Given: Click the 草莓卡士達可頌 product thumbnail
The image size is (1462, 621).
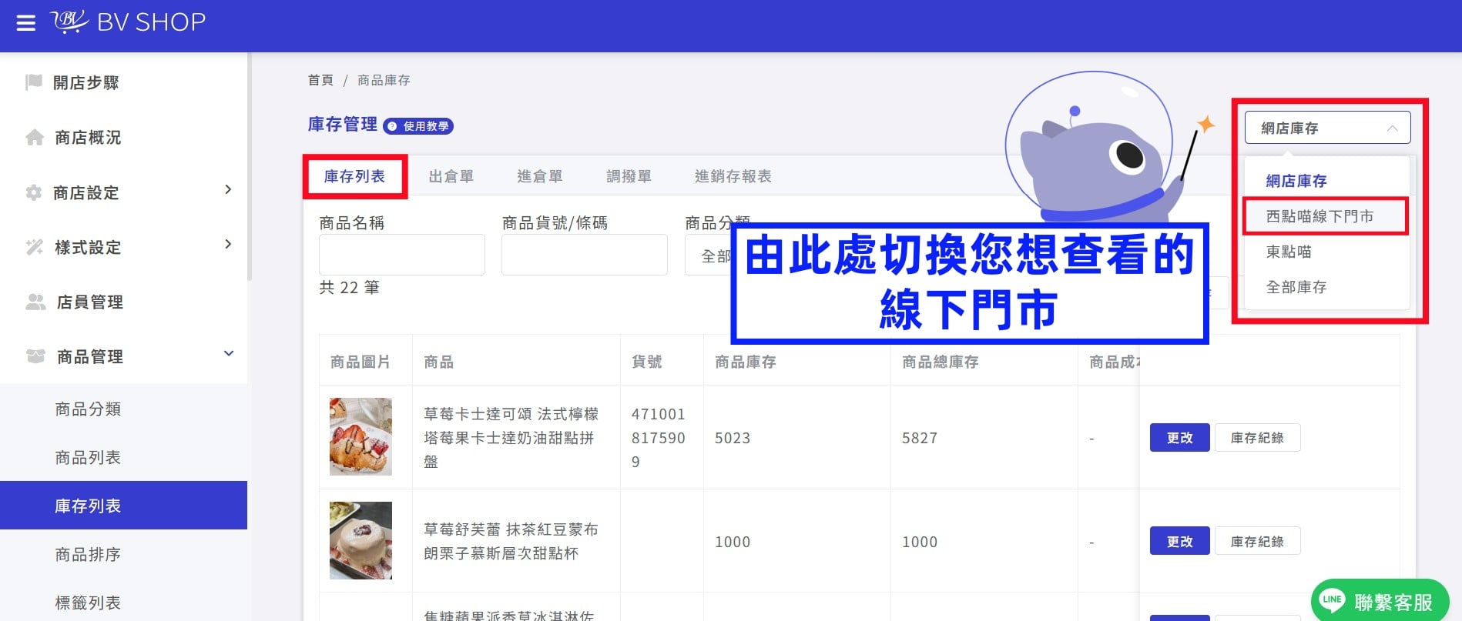Looking at the screenshot, I should [x=360, y=436].
